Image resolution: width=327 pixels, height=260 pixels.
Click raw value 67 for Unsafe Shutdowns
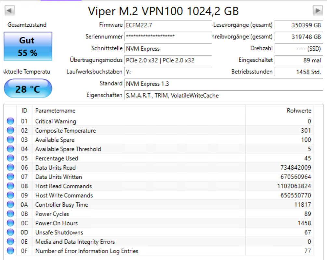click(307, 232)
